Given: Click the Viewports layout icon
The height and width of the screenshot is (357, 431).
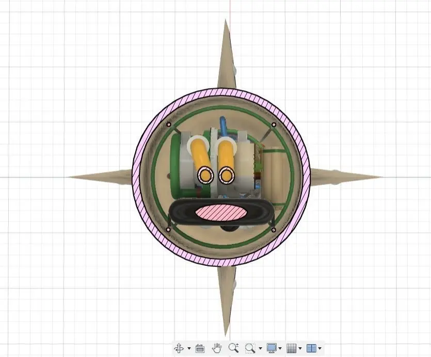Looking at the screenshot, I should coord(311,348).
